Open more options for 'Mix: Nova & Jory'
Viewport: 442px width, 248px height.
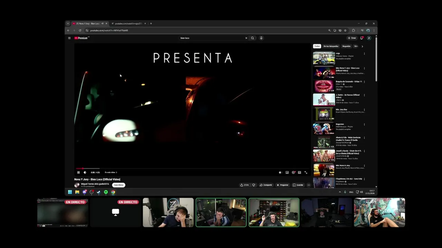(x=364, y=166)
